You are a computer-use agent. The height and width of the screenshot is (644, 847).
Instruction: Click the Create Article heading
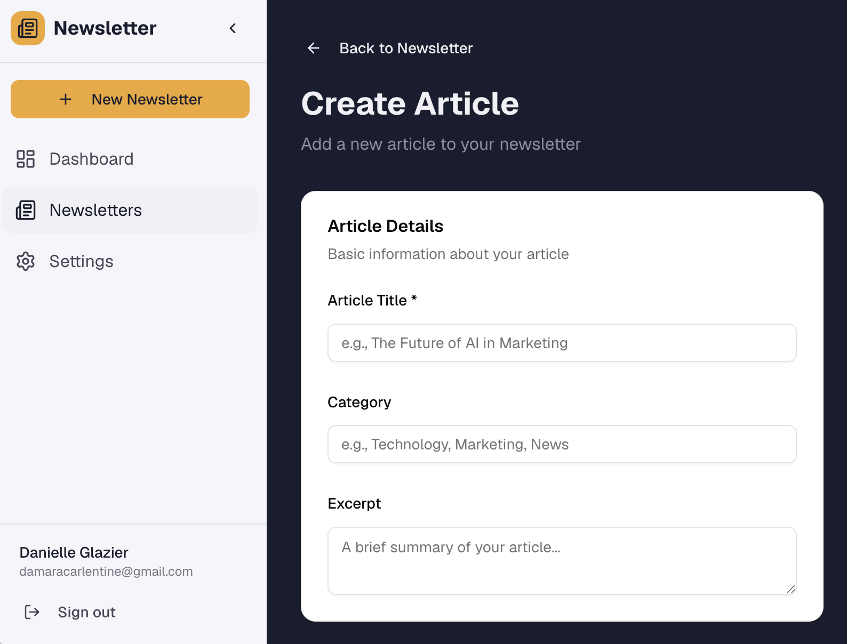[410, 103]
